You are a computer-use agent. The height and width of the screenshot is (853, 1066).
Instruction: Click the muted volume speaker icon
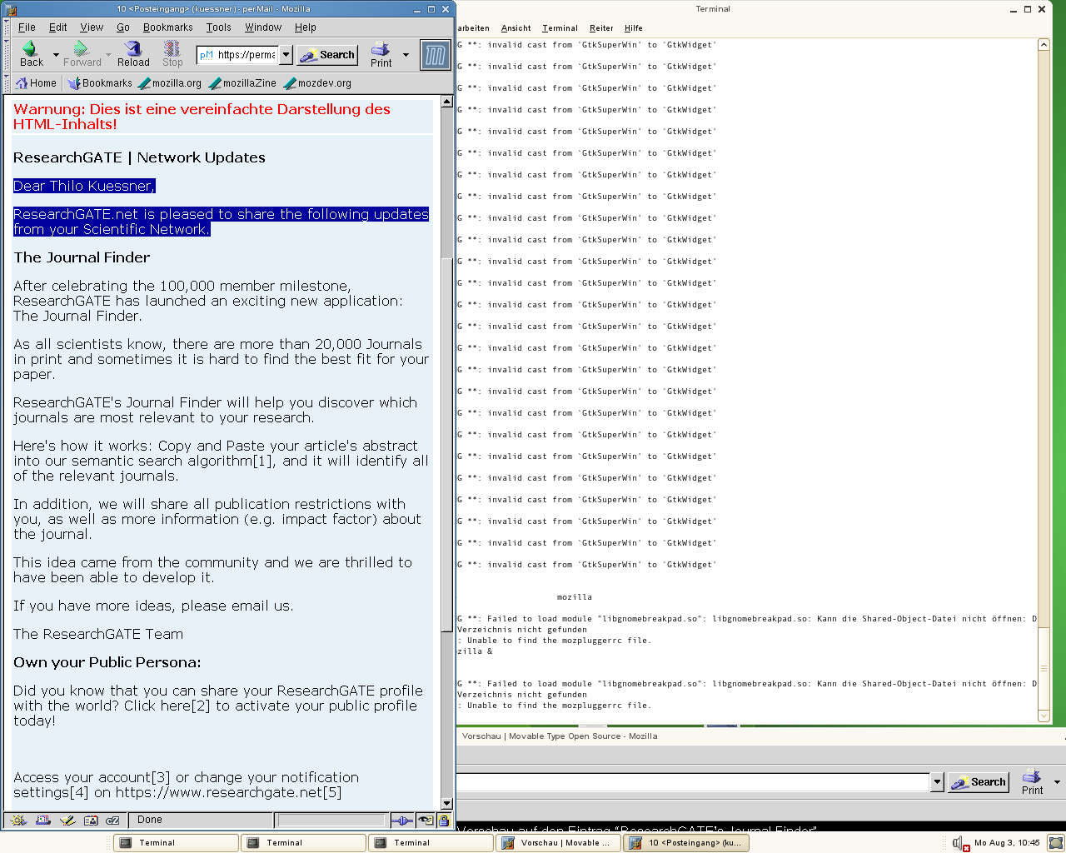coord(959,843)
